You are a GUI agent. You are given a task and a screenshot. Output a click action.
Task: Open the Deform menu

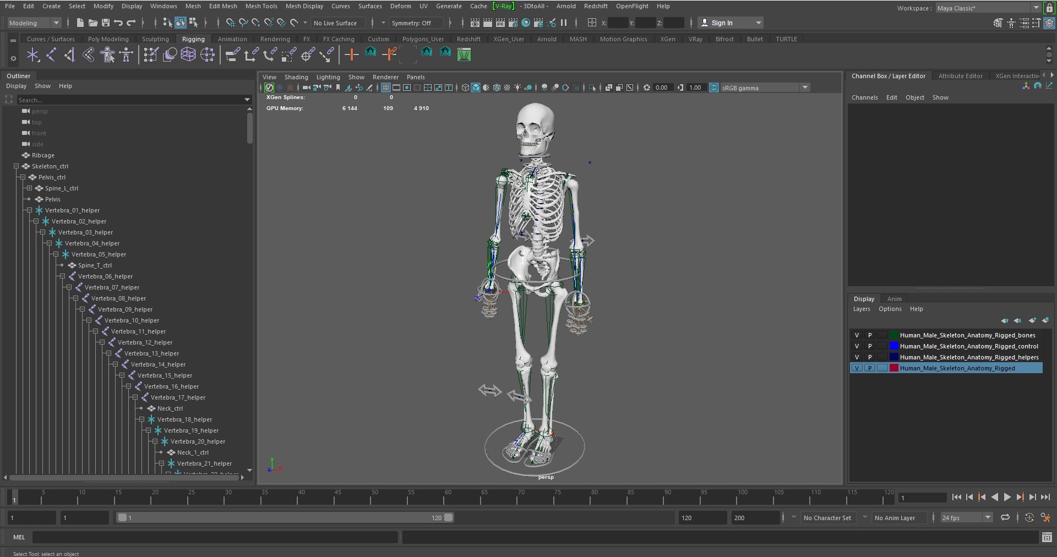point(400,6)
